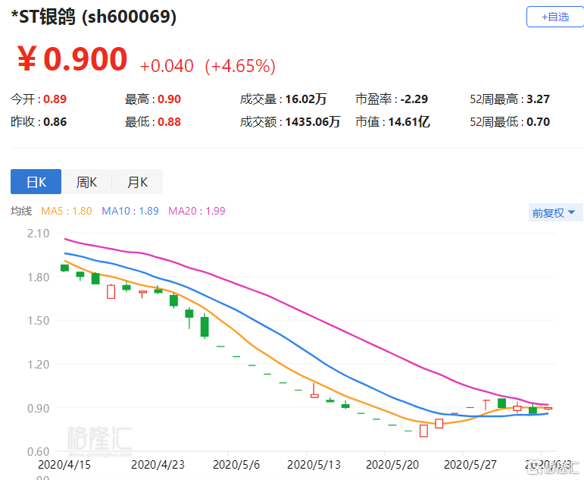The width and height of the screenshot is (584, 480).
Task: Click the 2020/4/15 date axis label
Action: coord(64,465)
